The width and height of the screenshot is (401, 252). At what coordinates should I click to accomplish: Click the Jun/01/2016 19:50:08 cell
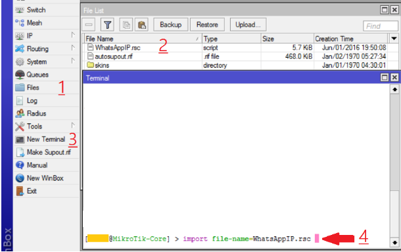pos(354,47)
